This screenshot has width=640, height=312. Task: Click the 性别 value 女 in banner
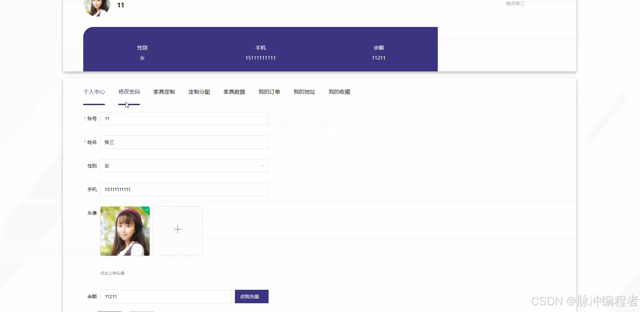142,58
